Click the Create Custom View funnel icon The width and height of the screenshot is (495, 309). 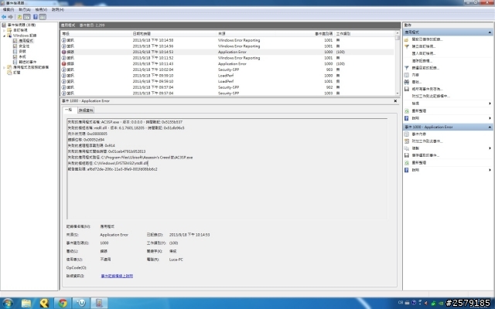pos(407,46)
